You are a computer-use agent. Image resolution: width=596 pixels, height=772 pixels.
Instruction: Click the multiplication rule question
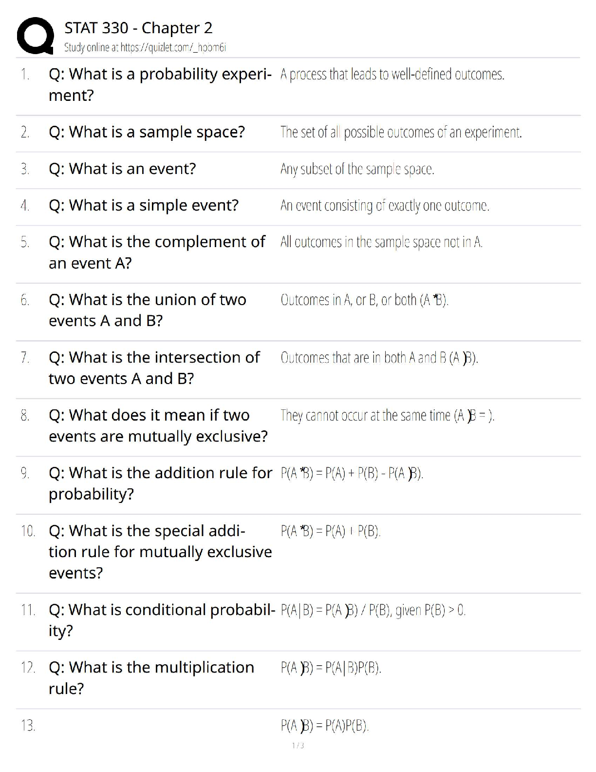click(x=151, y=677)
